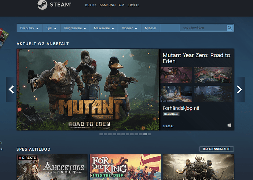Viewport: 253px width, 180px height.
Task: Expand the Videoer dropdown
Action: pos(129,28)
